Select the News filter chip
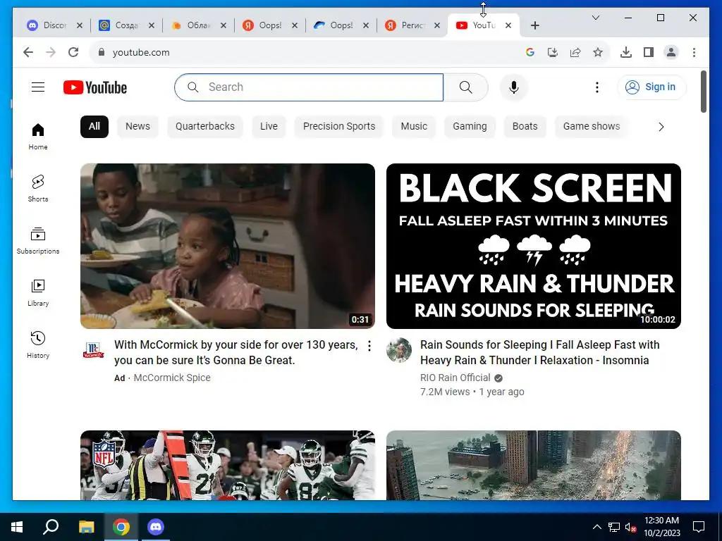Viewport: 722px width, 541px height. point(137,127)
